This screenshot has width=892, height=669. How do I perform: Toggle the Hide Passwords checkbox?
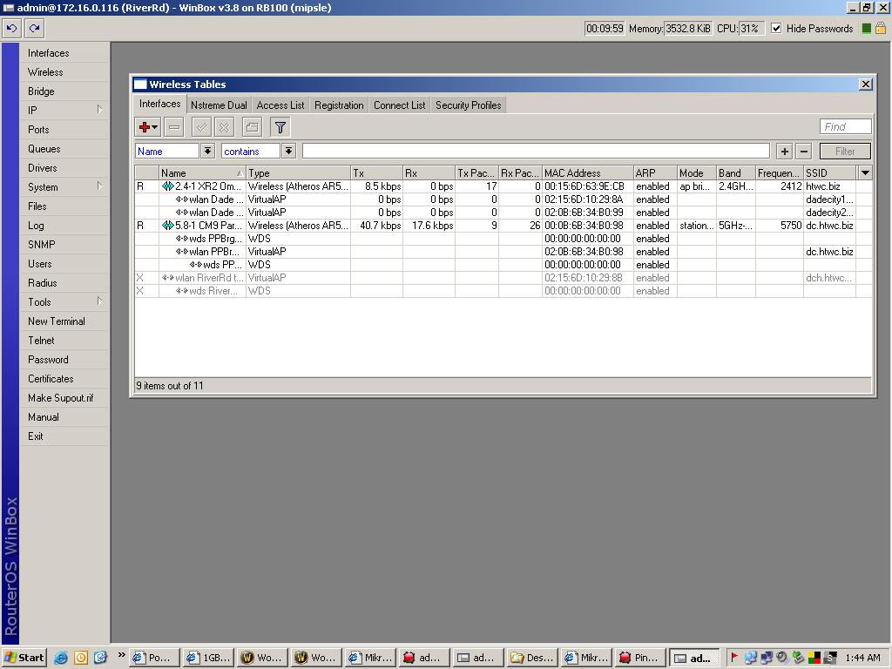pyautogui.click(x=776, y=29)
